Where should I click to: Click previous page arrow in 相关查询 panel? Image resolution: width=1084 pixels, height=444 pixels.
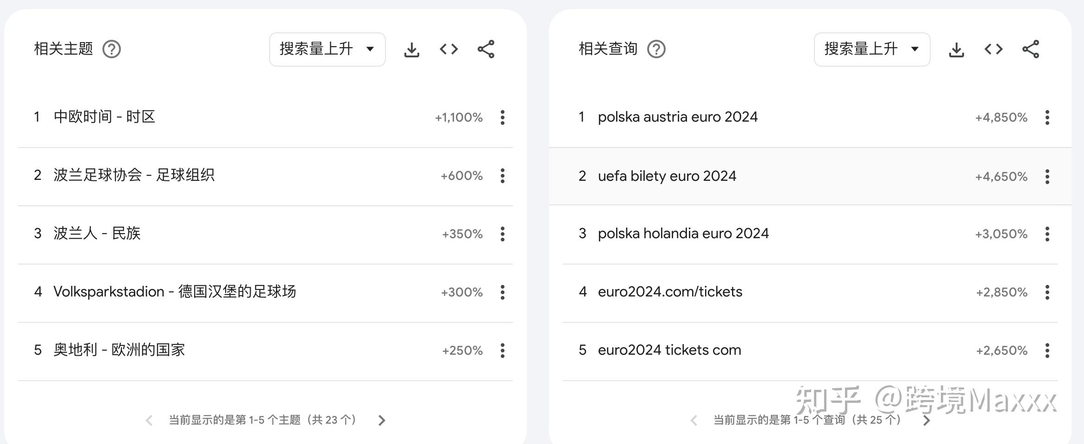tap(694, 420)
